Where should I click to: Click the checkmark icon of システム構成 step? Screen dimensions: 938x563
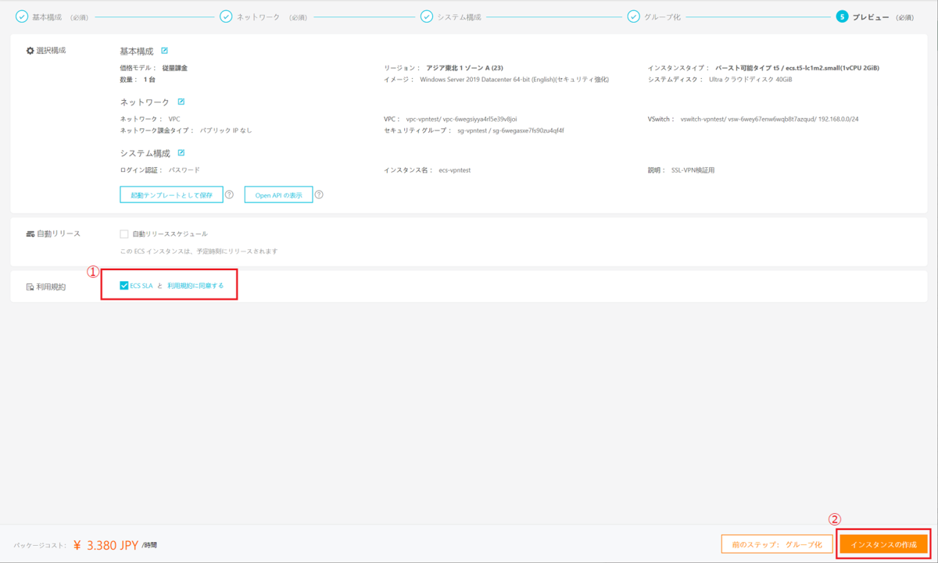pyautogui.click(x=427, y=16)
